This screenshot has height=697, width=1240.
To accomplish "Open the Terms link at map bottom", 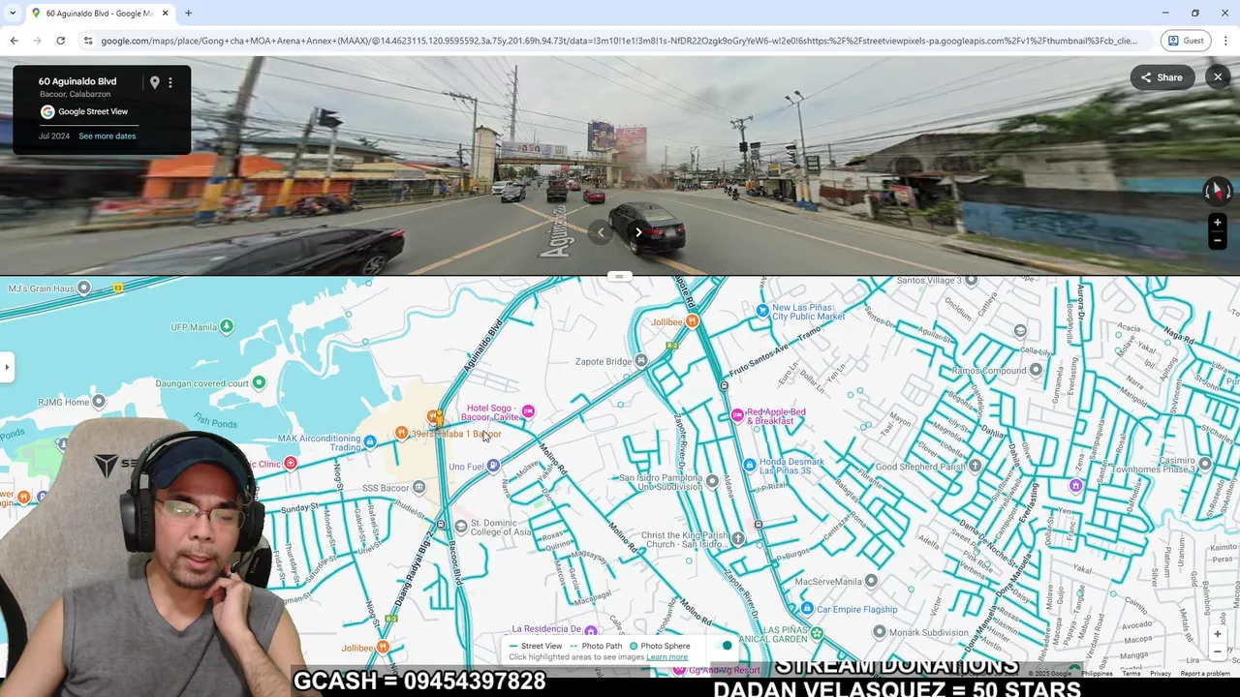I will click(x=1131, y=673).
